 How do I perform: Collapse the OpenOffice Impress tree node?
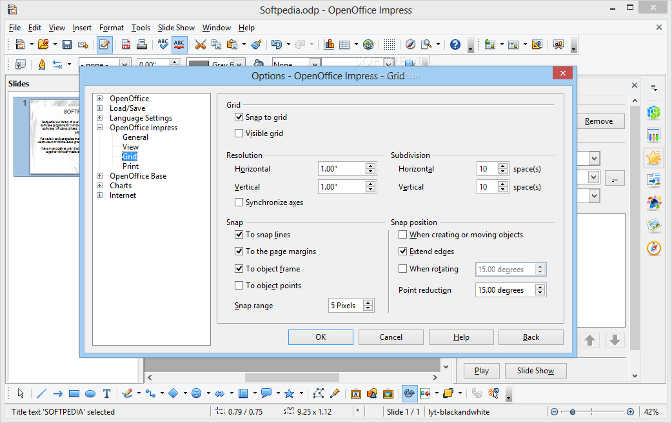100,127
